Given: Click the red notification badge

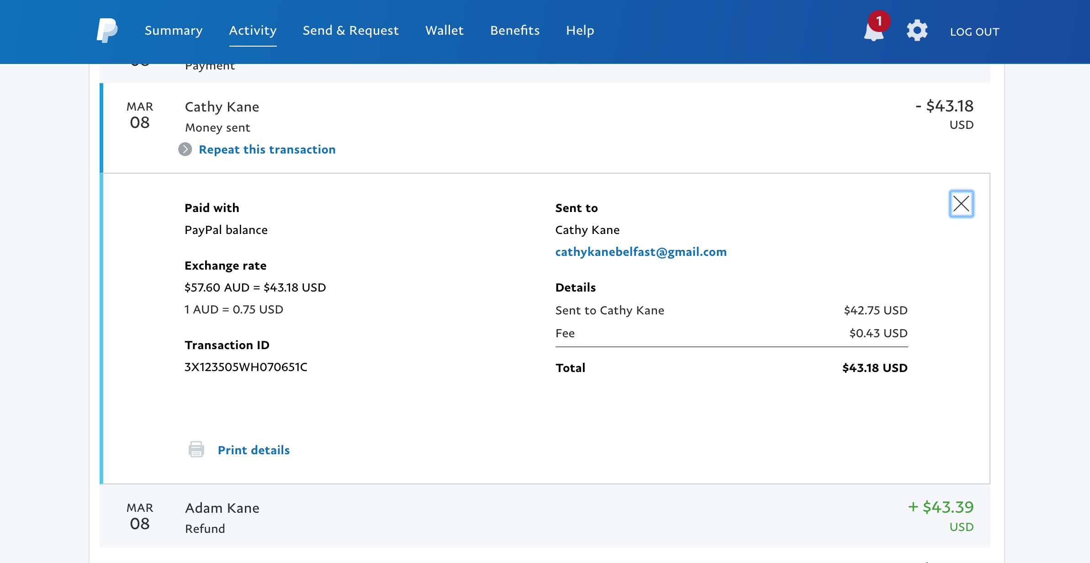Looking at the screenshot, I should coord(879,21).
